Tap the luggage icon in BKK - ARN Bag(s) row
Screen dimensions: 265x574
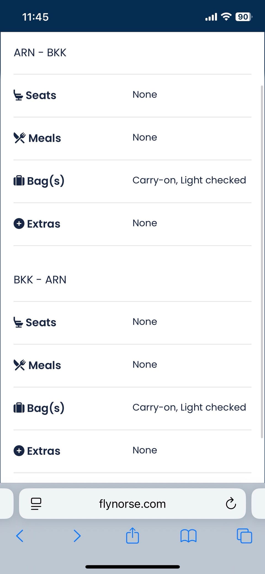[x=19, y=408]
